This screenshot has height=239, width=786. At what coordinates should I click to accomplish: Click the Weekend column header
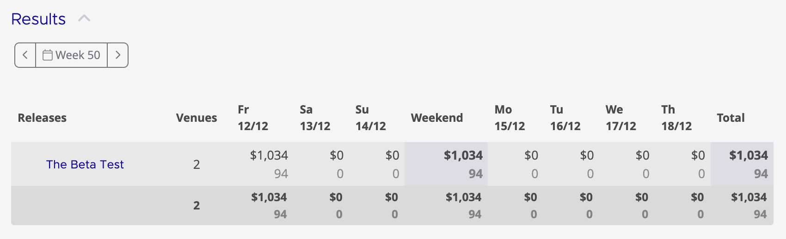click(437, 118)
